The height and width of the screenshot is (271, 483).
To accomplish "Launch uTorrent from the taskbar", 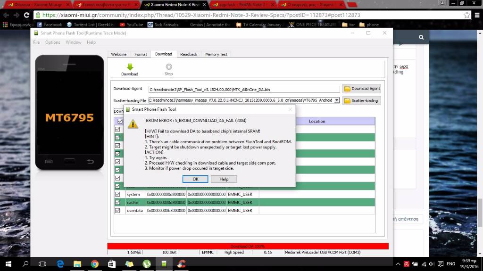I will [x=147, y=264].
